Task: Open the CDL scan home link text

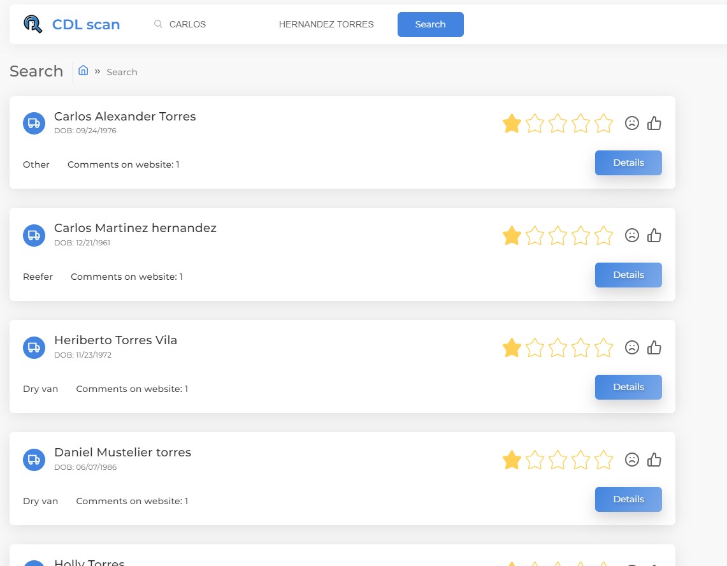Action: [x=86, y=25]
